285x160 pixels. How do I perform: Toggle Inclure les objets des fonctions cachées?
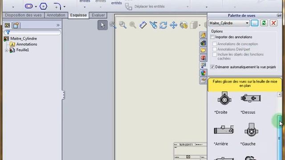coord(215,54)
